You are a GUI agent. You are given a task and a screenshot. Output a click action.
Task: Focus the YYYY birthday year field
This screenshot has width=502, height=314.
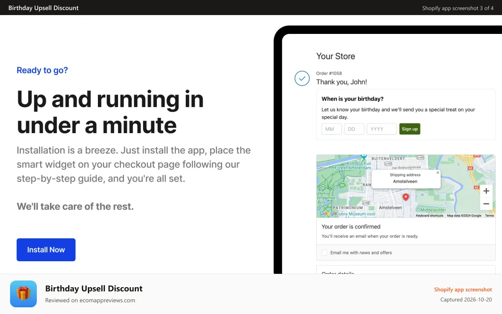click(382, 129)
